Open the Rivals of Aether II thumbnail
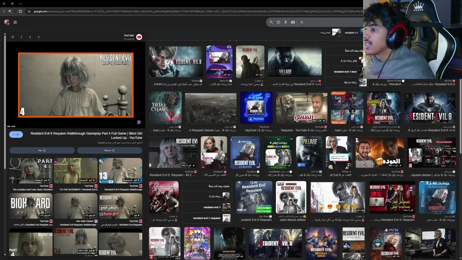 tap(197, 243)
